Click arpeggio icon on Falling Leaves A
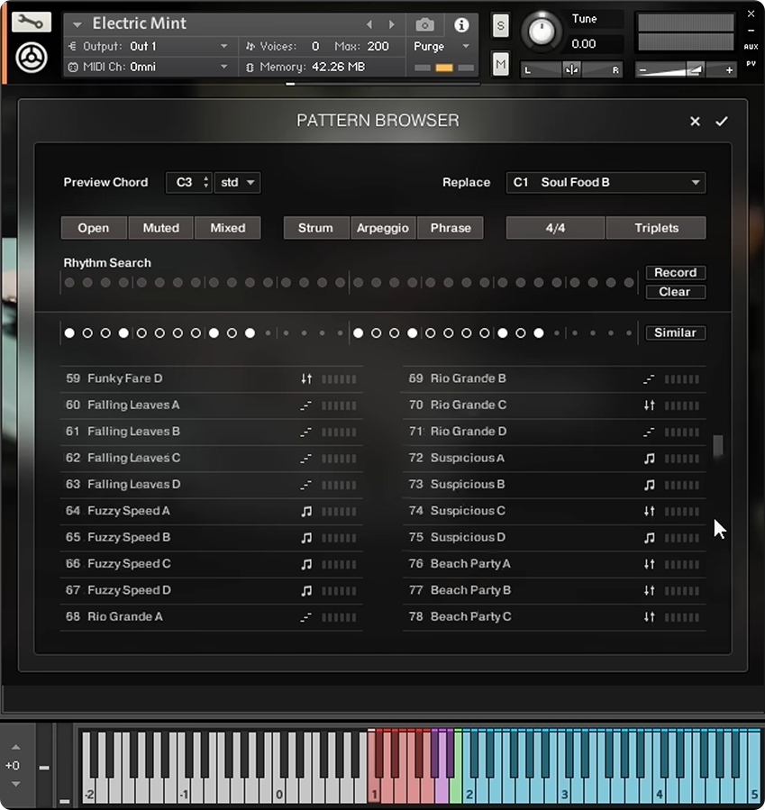This screenshot has height=810, width=765. (x=305, y=405)
